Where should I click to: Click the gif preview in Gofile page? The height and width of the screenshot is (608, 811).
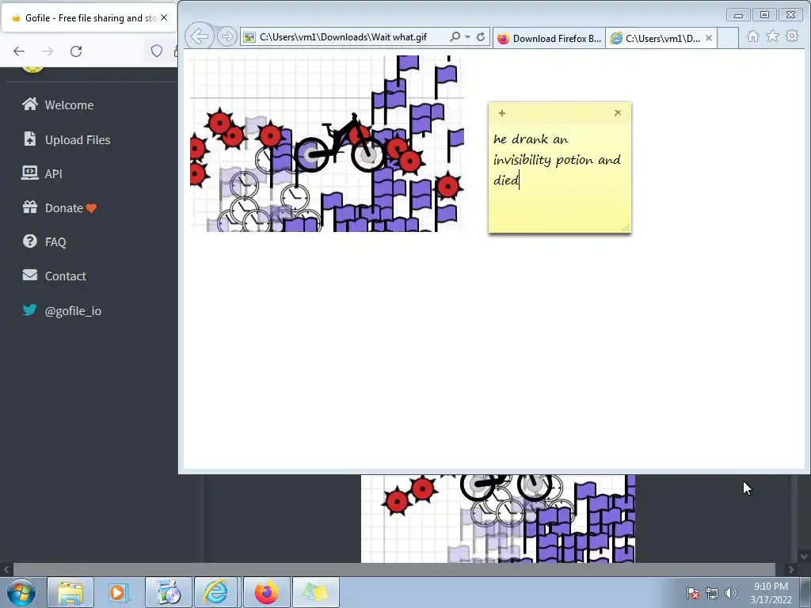click(x=498, y=519)
